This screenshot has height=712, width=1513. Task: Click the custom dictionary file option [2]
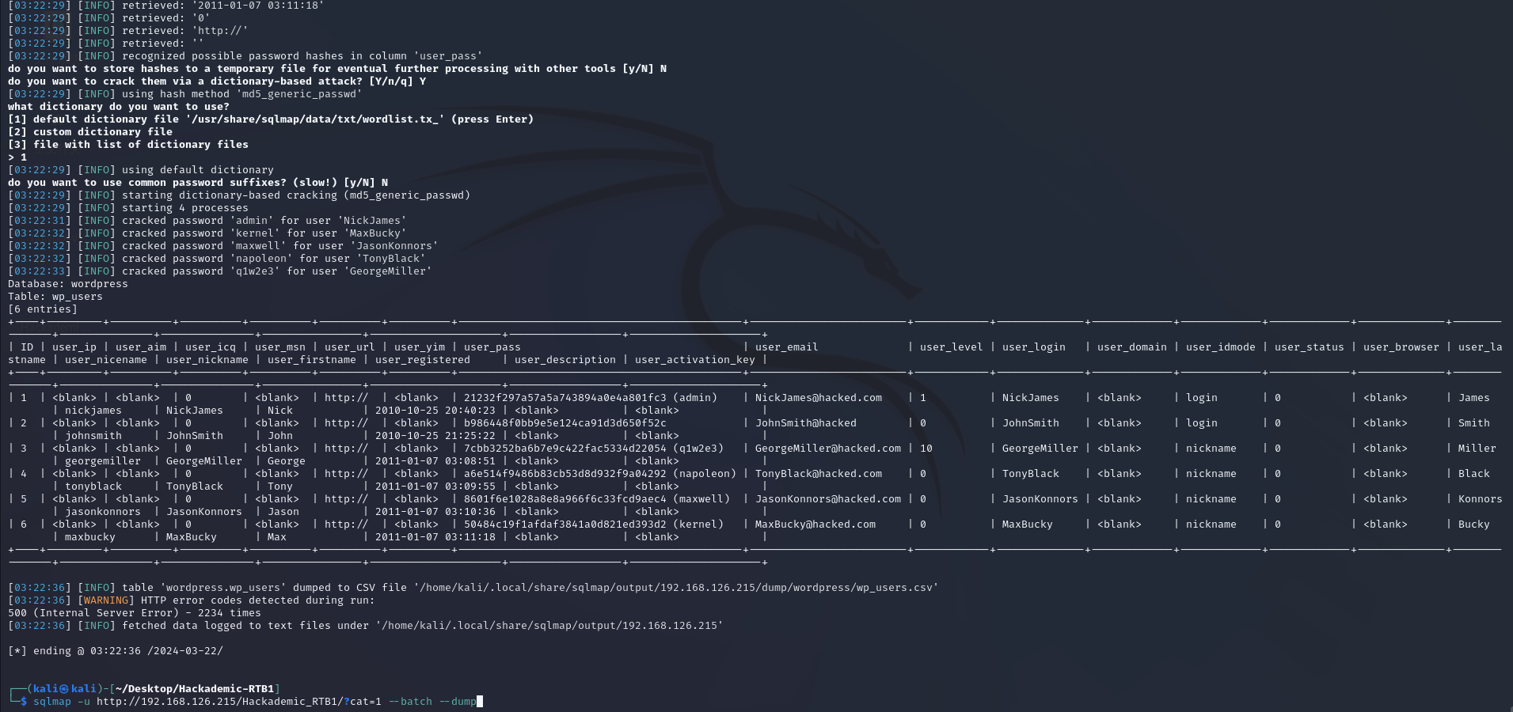89,132
